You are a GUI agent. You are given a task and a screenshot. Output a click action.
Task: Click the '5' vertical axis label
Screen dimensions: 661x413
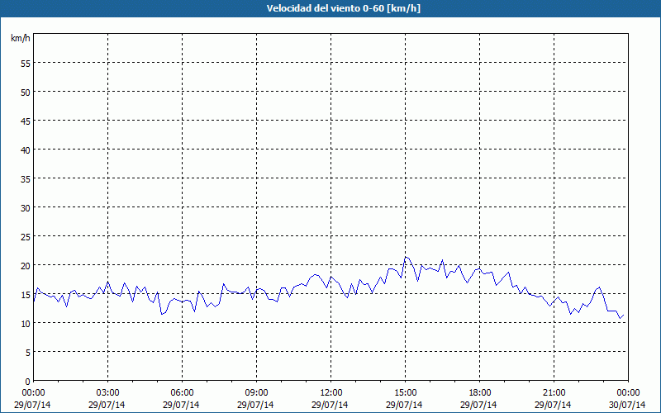[x=27, y=353]
